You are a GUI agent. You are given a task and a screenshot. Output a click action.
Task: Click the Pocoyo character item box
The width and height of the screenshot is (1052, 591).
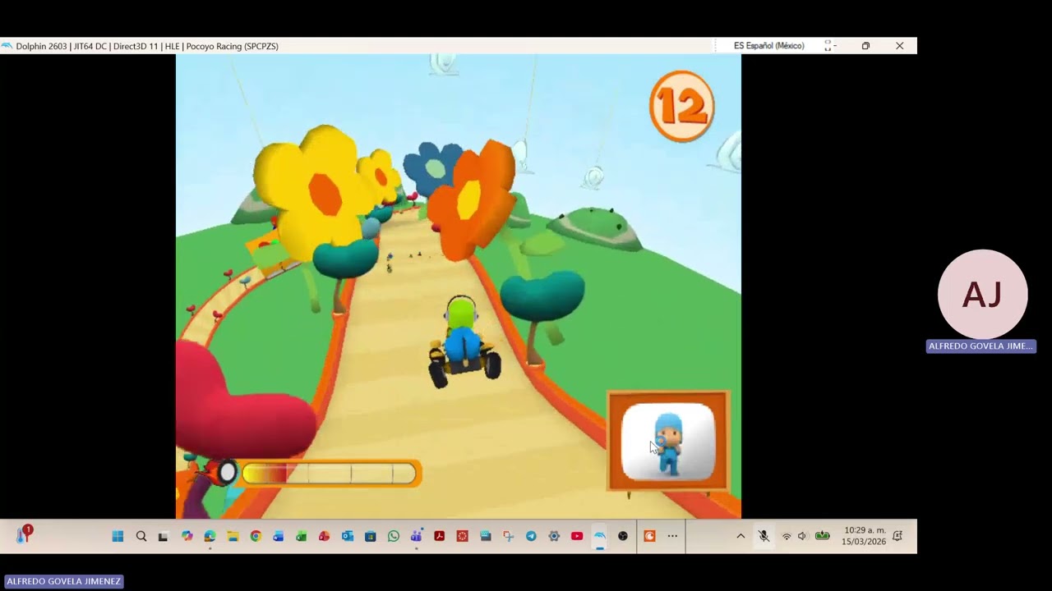click(668, 442)
